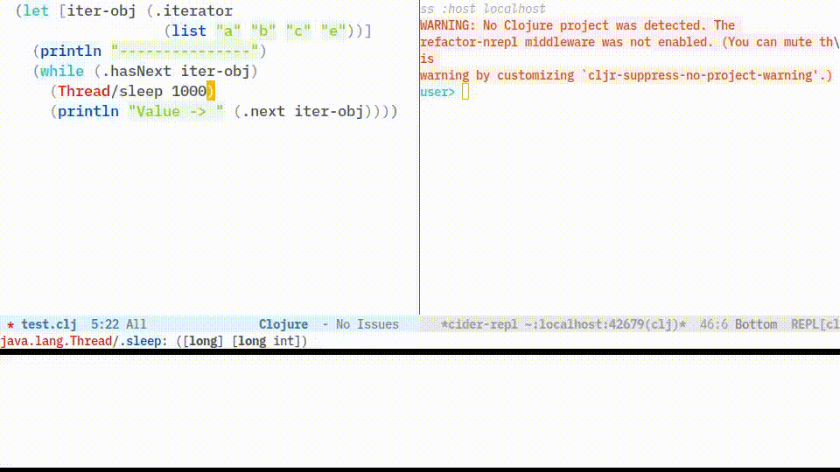This screenshot has width=840, height=472.
Task: Click the REPL[cl mode indicator
Action: click(x=815, y=324)
